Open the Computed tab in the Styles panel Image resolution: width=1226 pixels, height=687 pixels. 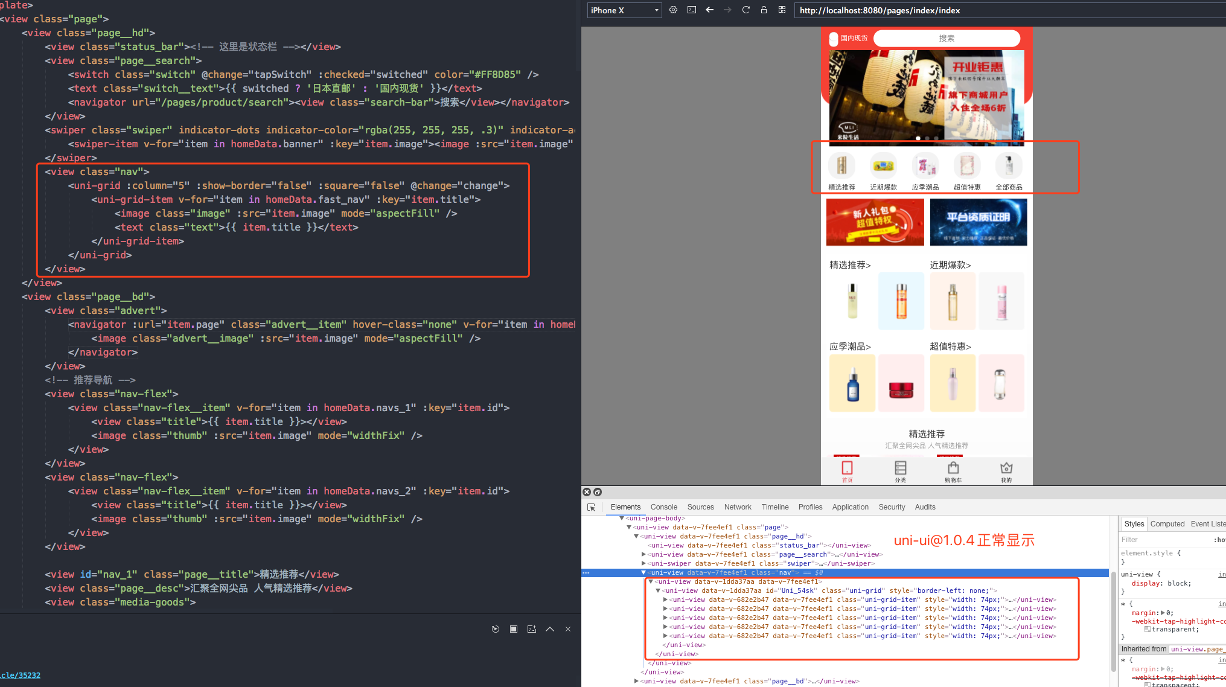(x=1167, y=523)
